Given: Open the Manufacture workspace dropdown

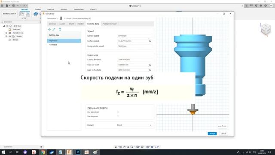Looking at the screenshot, I should click(x=9, y=14).
